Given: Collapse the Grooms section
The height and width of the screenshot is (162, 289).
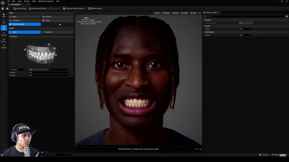Looking at the screenshot, I should (204, 26).
